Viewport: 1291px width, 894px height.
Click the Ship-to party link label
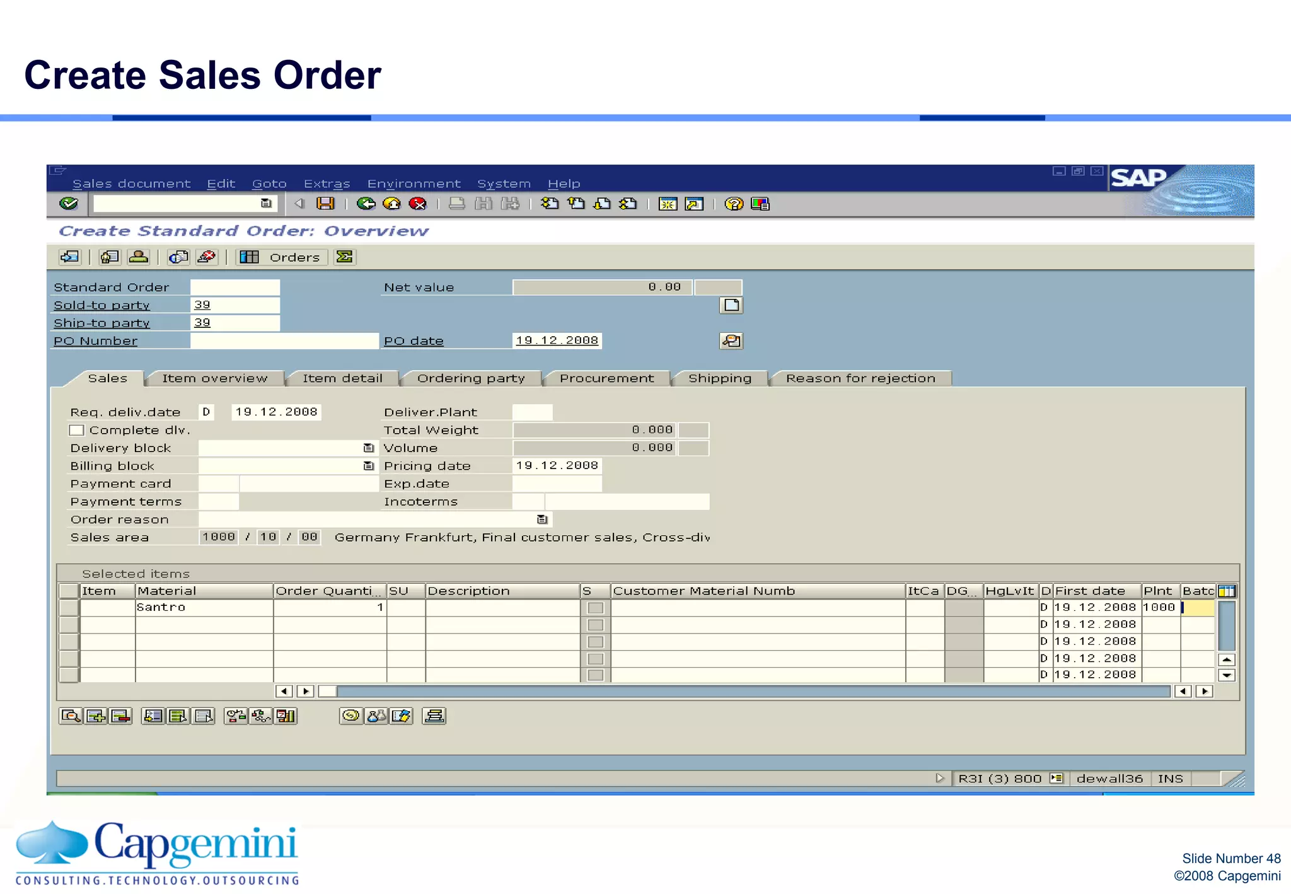click(x=101, y=323)
